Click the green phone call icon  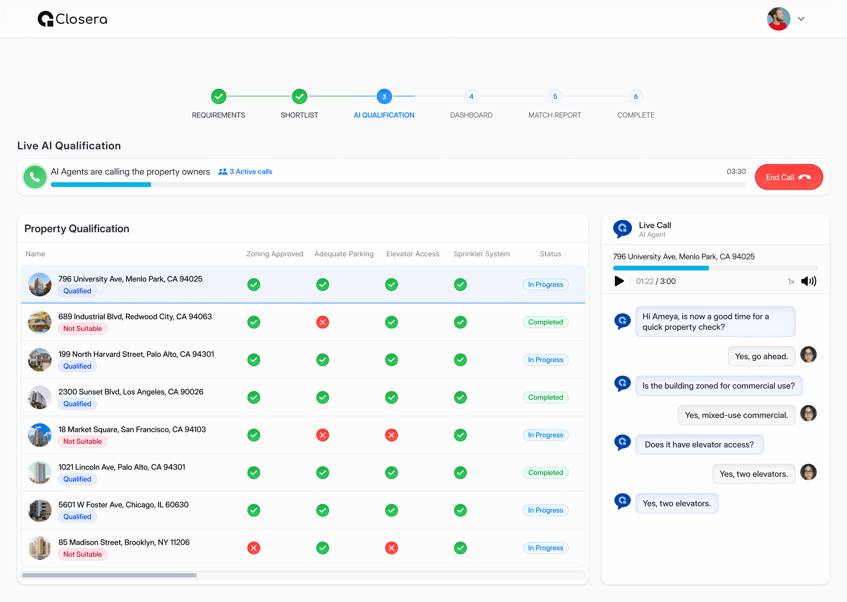(35, 177)
